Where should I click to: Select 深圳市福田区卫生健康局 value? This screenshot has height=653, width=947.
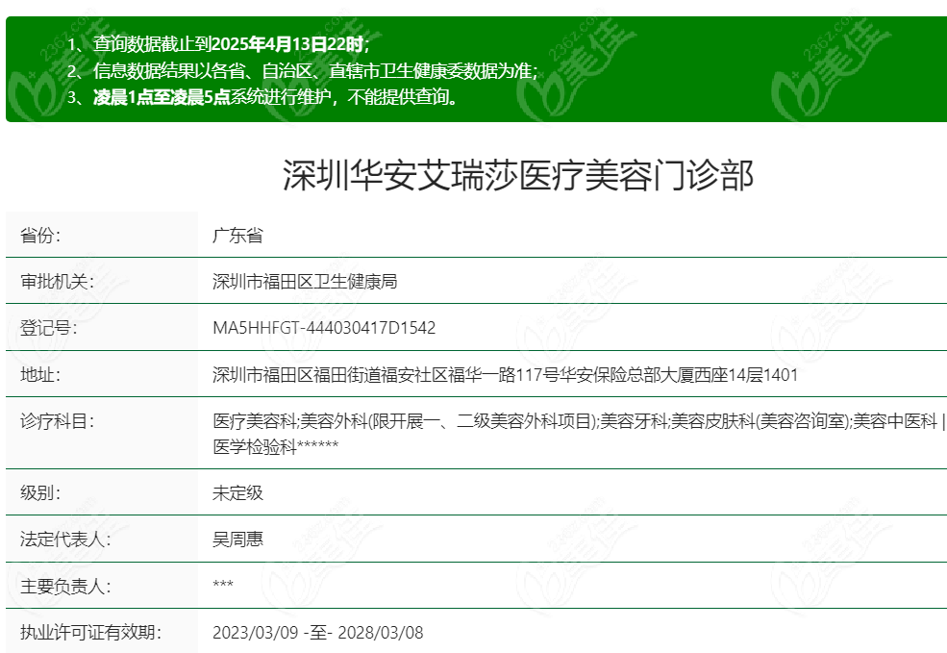click(x=305, y=282)
